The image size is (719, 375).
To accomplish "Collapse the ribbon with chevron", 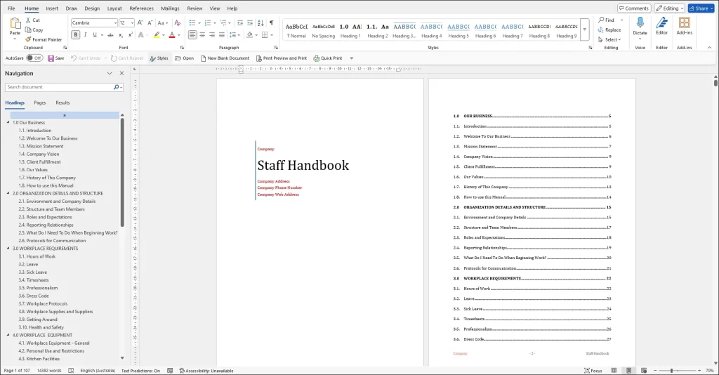I will point(709,48).
